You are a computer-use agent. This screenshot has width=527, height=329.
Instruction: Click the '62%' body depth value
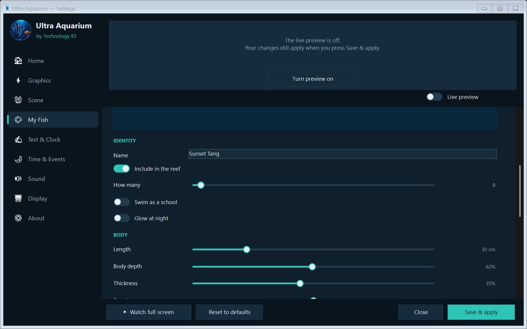(x=490, y=266)
